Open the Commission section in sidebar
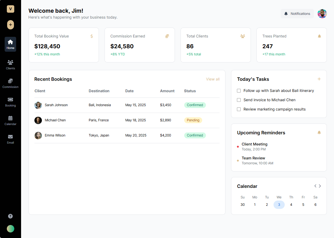This screenshot has width=334, height=238. click(x=10, y=83)
